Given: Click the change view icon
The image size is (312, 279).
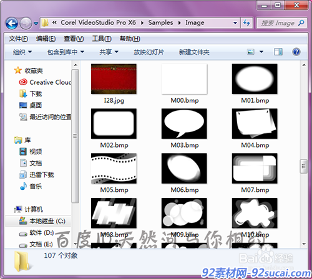Looking at the screenshot, I should 251,52.
